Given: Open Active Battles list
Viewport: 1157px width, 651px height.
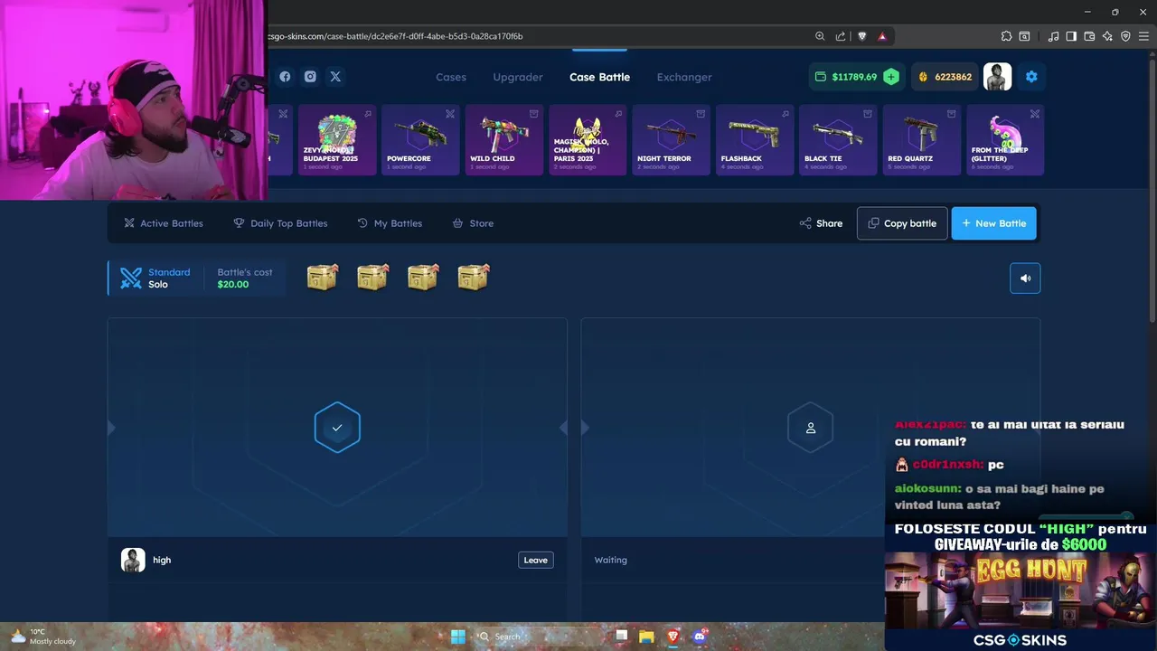Looking at the screenshot, I should coord(164,223).
